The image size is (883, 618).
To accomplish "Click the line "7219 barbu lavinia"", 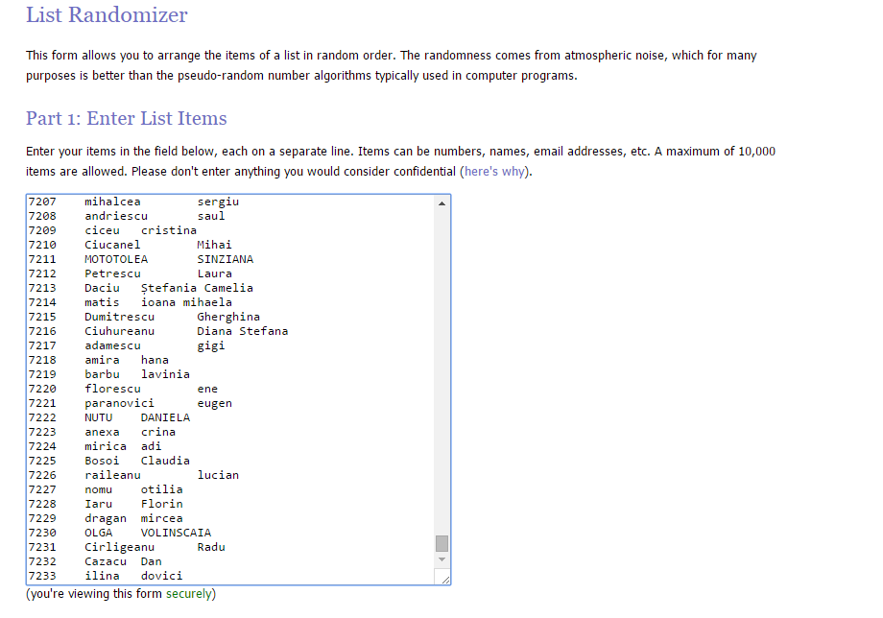I will [x=109, y=374].
